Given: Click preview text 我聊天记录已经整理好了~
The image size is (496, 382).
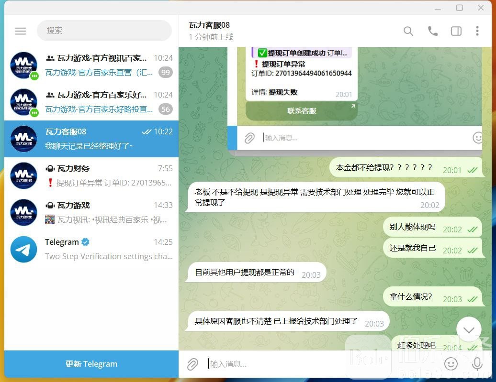Looking at the screenshot, I should point(89,146).
